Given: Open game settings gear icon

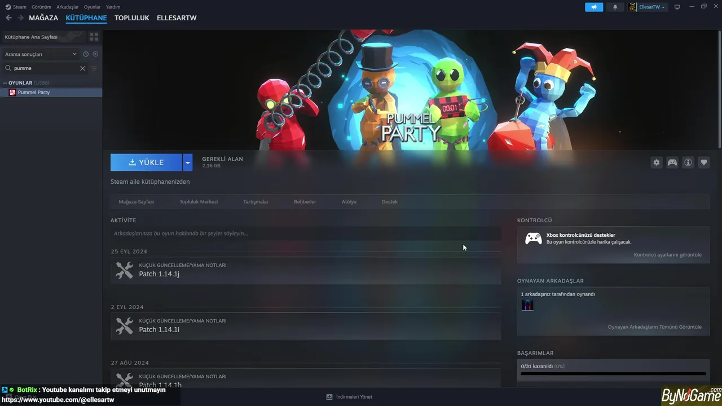Looking at the screenshot, I should (657, 162).
